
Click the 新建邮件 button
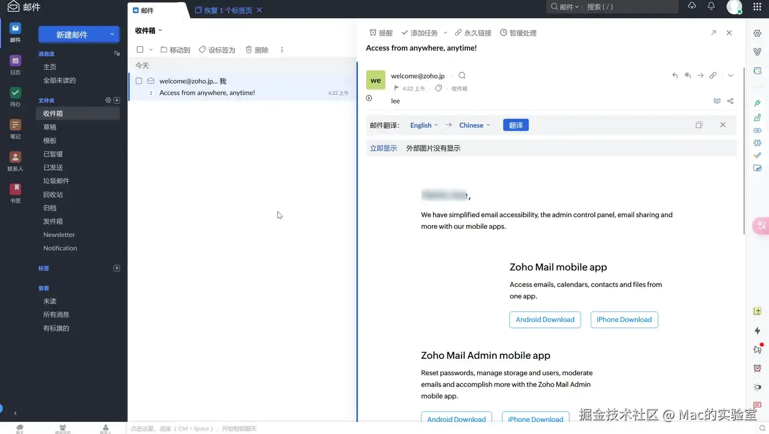click(72, 35)
